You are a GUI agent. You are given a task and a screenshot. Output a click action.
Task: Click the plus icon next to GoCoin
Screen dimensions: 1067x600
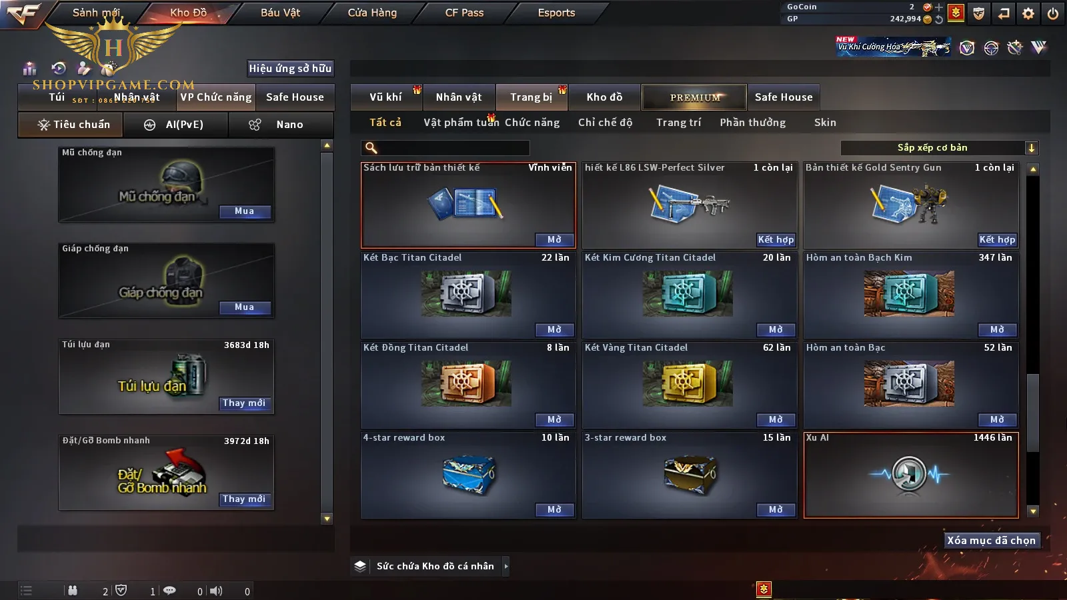pyautogui.click(x=939, y=7)
